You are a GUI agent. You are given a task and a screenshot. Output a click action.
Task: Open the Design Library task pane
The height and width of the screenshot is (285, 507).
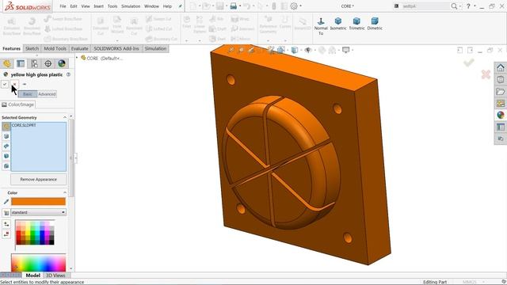[x=500, y=80]
